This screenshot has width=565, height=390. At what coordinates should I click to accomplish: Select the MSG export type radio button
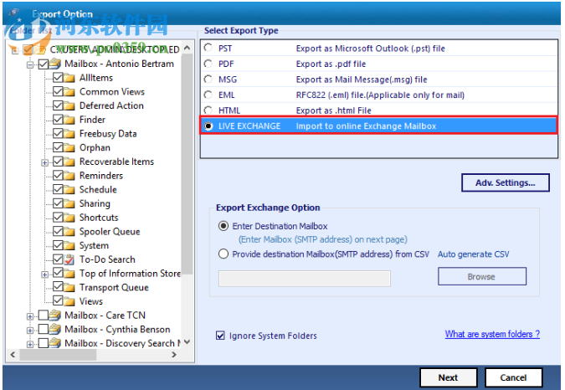[208, 80]
